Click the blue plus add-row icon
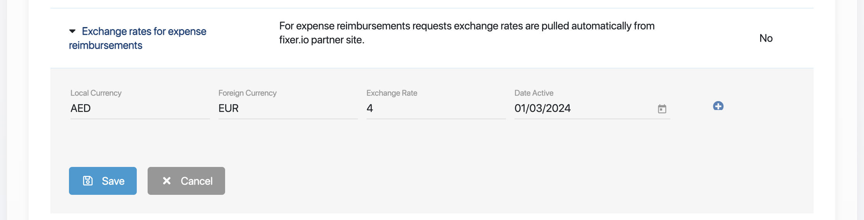Viewport: 864px width, 220px height. click(x=718, y=106)
